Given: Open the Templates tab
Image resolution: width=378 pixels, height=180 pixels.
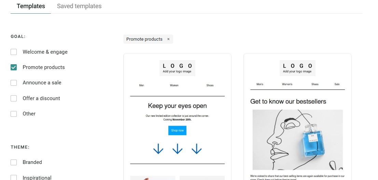Looking at the screenshot, I should (31, 6).
